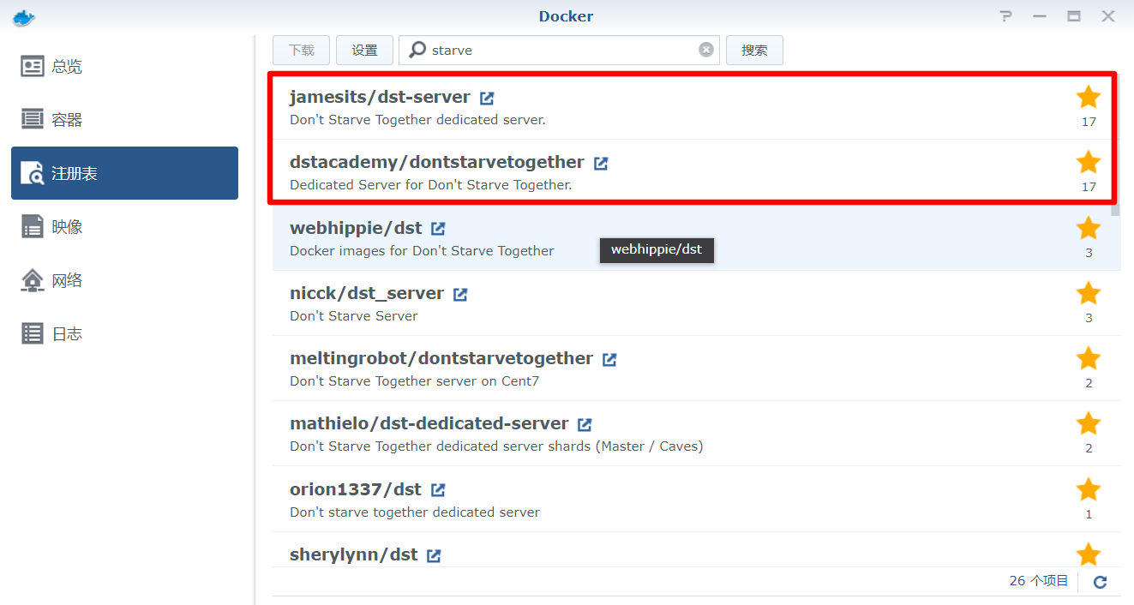Open external link for nicck/dst_server

coord(460,294)
